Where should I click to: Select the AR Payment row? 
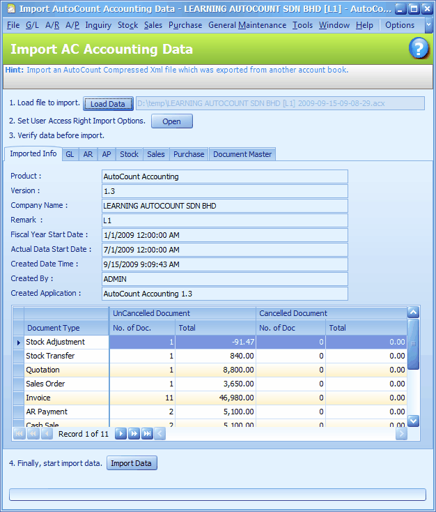[x=210, y=412]
